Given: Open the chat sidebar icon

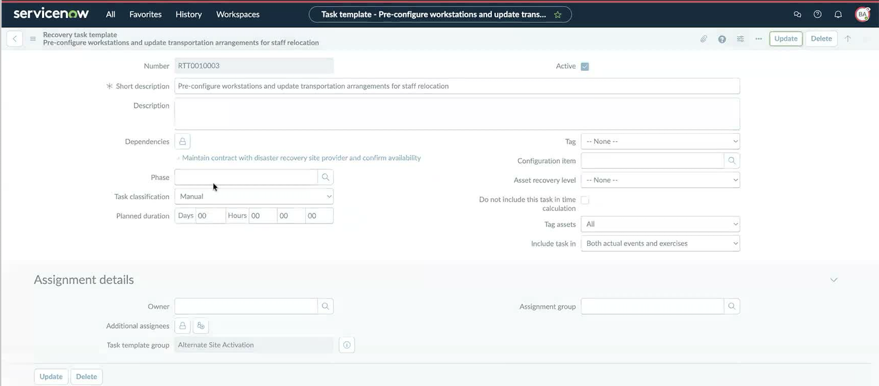Looking at the screenshot, I should (797, 14).
